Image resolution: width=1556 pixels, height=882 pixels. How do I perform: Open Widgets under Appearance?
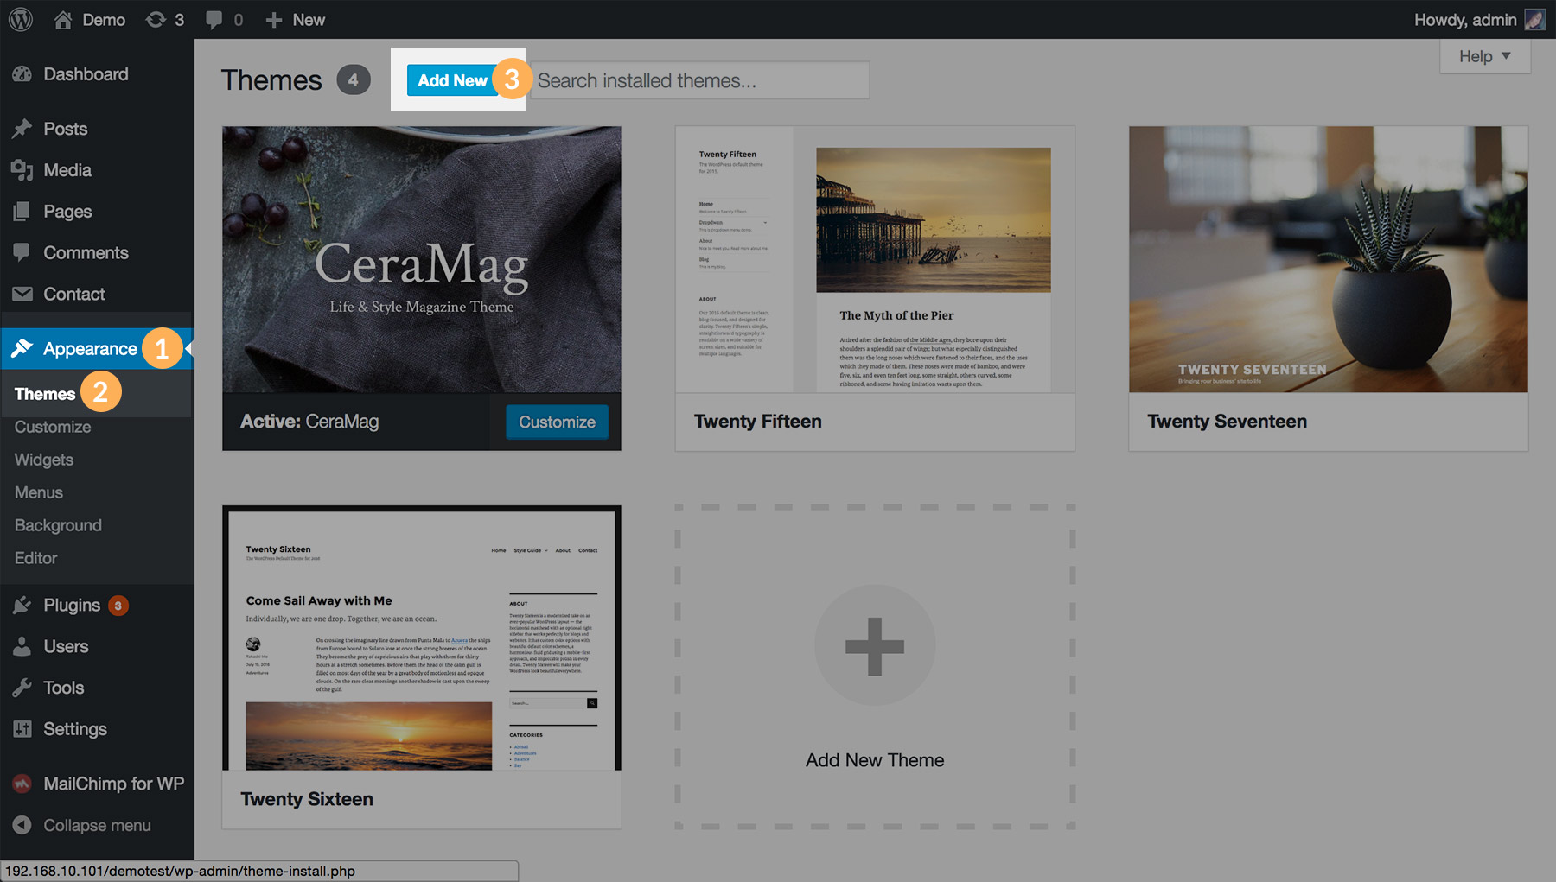[x=44, y=460]
